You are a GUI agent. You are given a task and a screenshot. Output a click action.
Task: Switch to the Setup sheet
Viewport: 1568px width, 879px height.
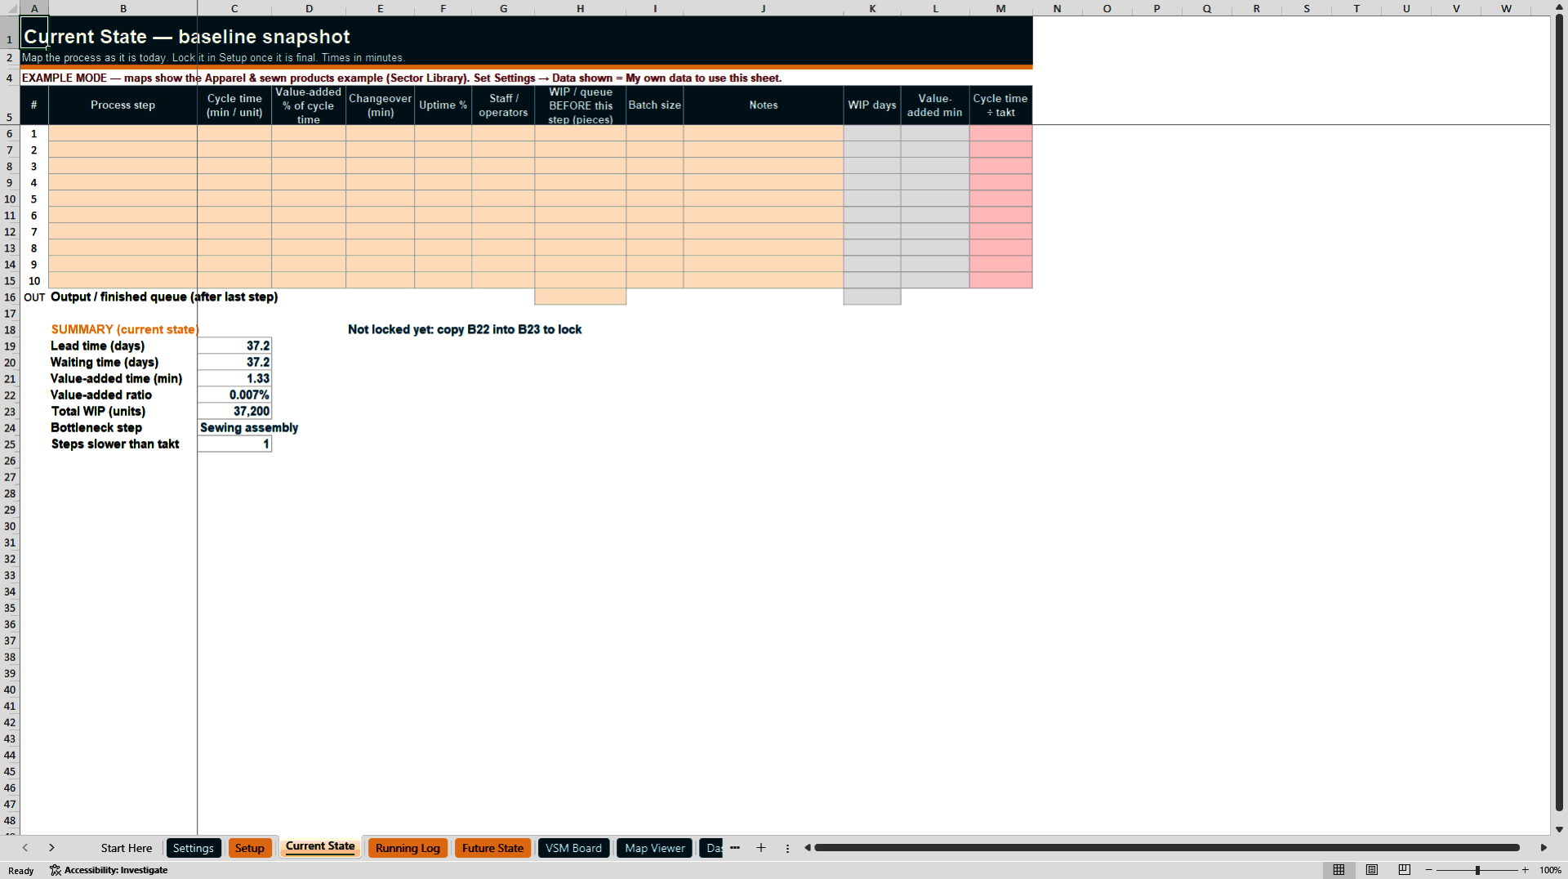click(x=249, y=848)
